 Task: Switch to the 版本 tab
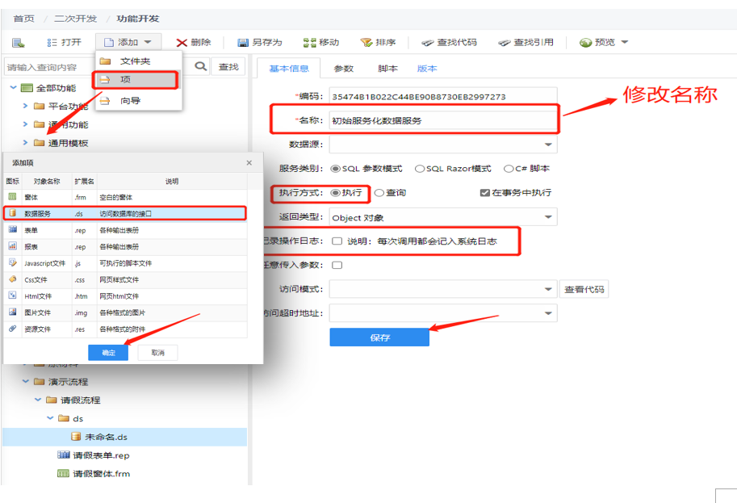427,68
